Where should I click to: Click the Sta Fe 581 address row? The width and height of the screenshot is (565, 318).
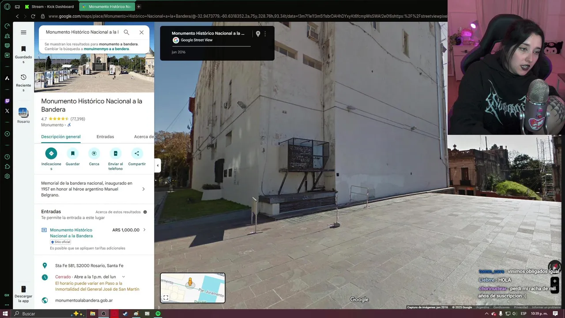94,265
